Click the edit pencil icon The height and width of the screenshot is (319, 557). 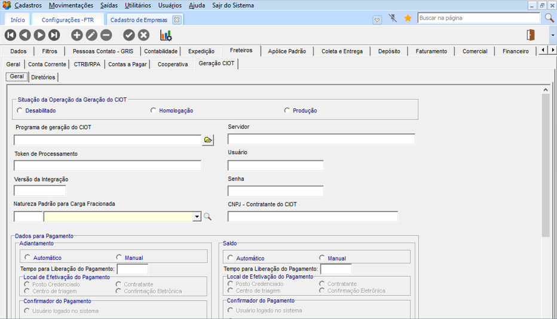91,35
